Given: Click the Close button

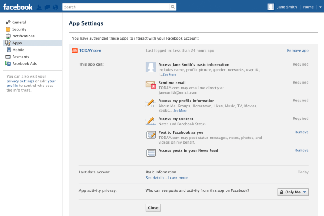Looking at the screenshot, I should 153,208.
